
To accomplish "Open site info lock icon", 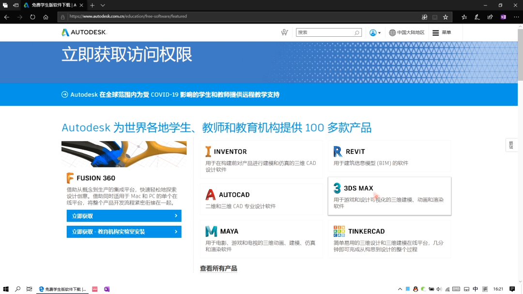I will [62, 17].
